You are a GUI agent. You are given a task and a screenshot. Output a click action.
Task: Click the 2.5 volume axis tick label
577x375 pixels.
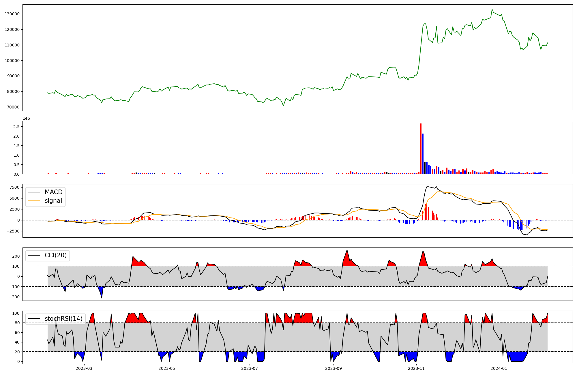pos(16,127)
